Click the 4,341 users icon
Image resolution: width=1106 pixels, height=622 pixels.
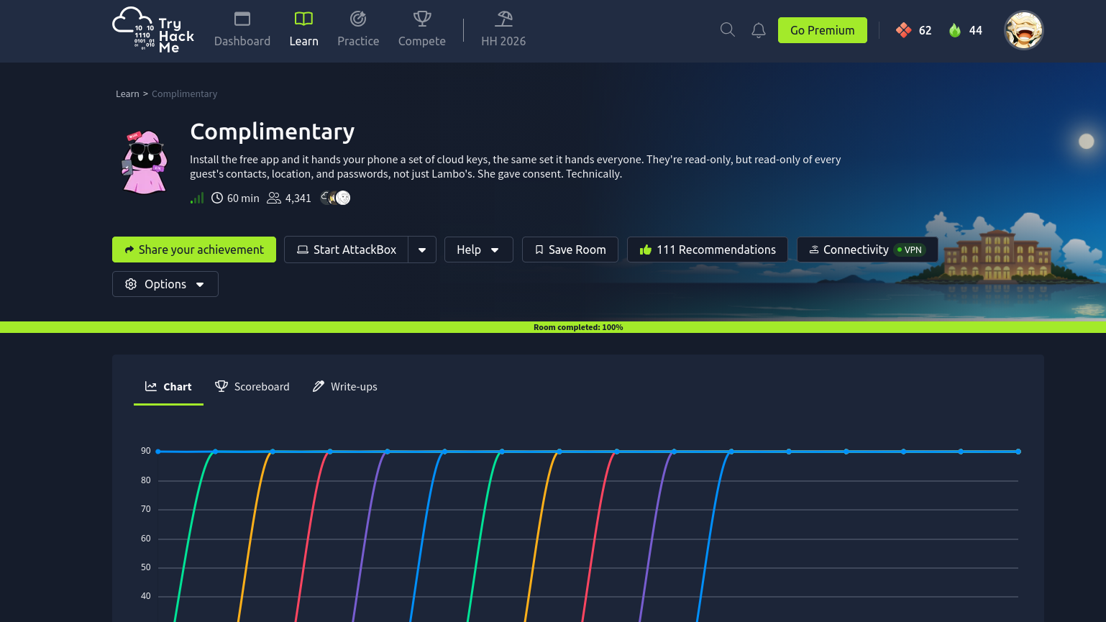(274, 198)
